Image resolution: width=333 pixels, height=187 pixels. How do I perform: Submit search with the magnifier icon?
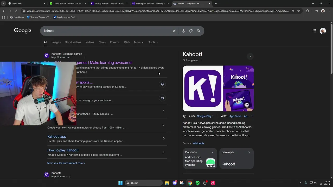point(199,31)
